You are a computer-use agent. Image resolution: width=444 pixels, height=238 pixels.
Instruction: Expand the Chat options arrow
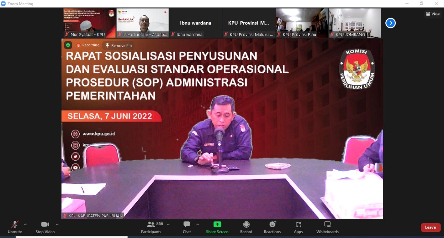click(197, 225)
